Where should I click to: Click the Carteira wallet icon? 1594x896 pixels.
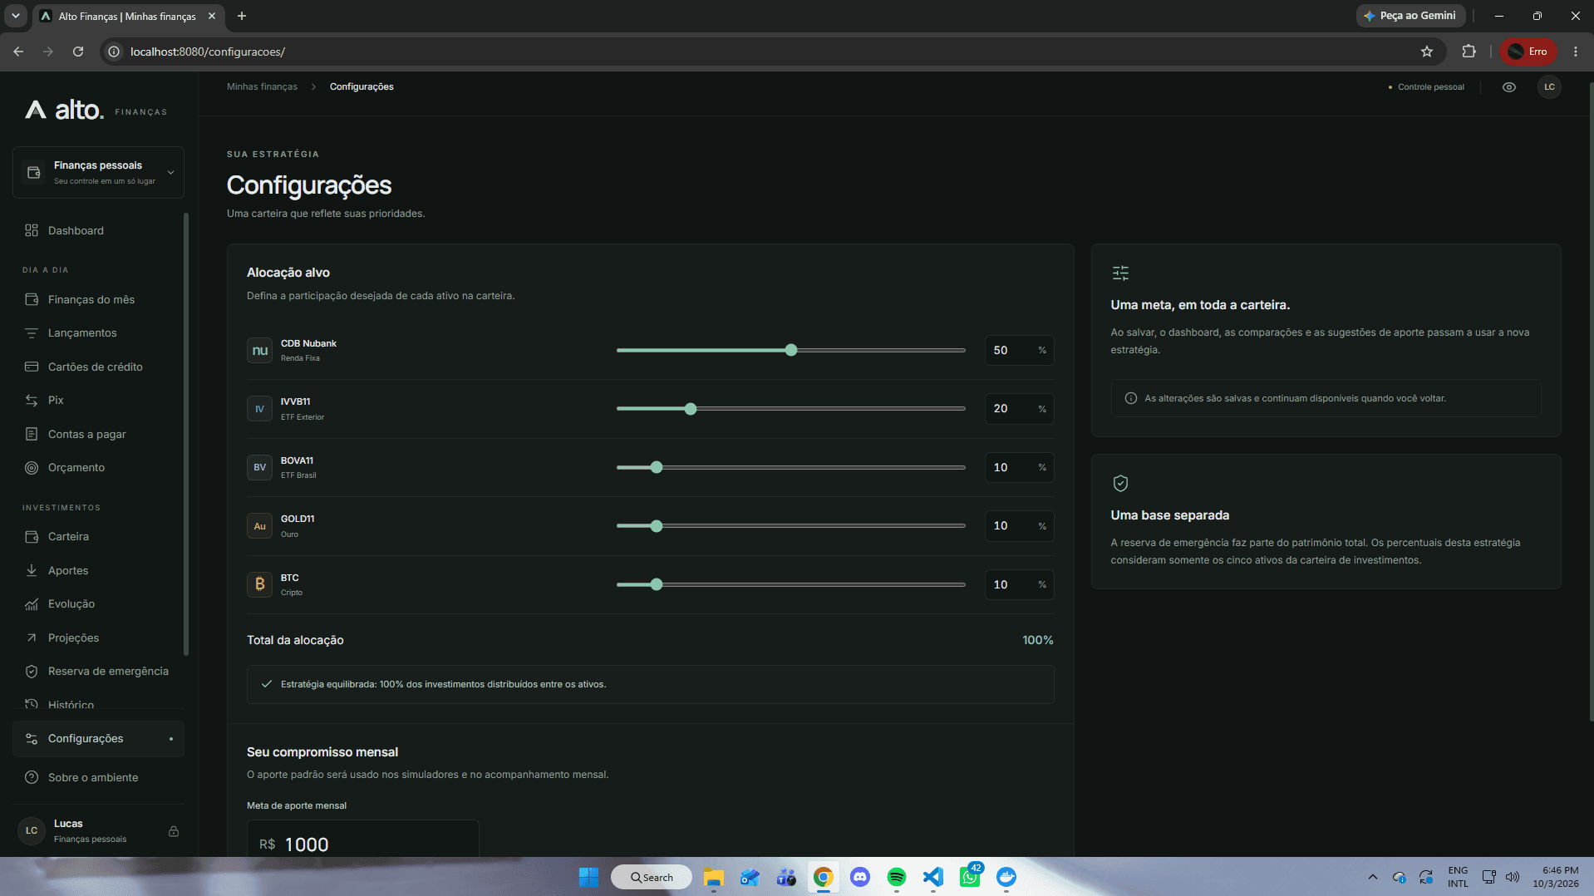pos(32,537)
